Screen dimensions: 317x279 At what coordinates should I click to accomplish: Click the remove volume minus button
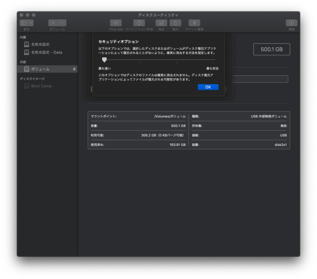point(62,23)
